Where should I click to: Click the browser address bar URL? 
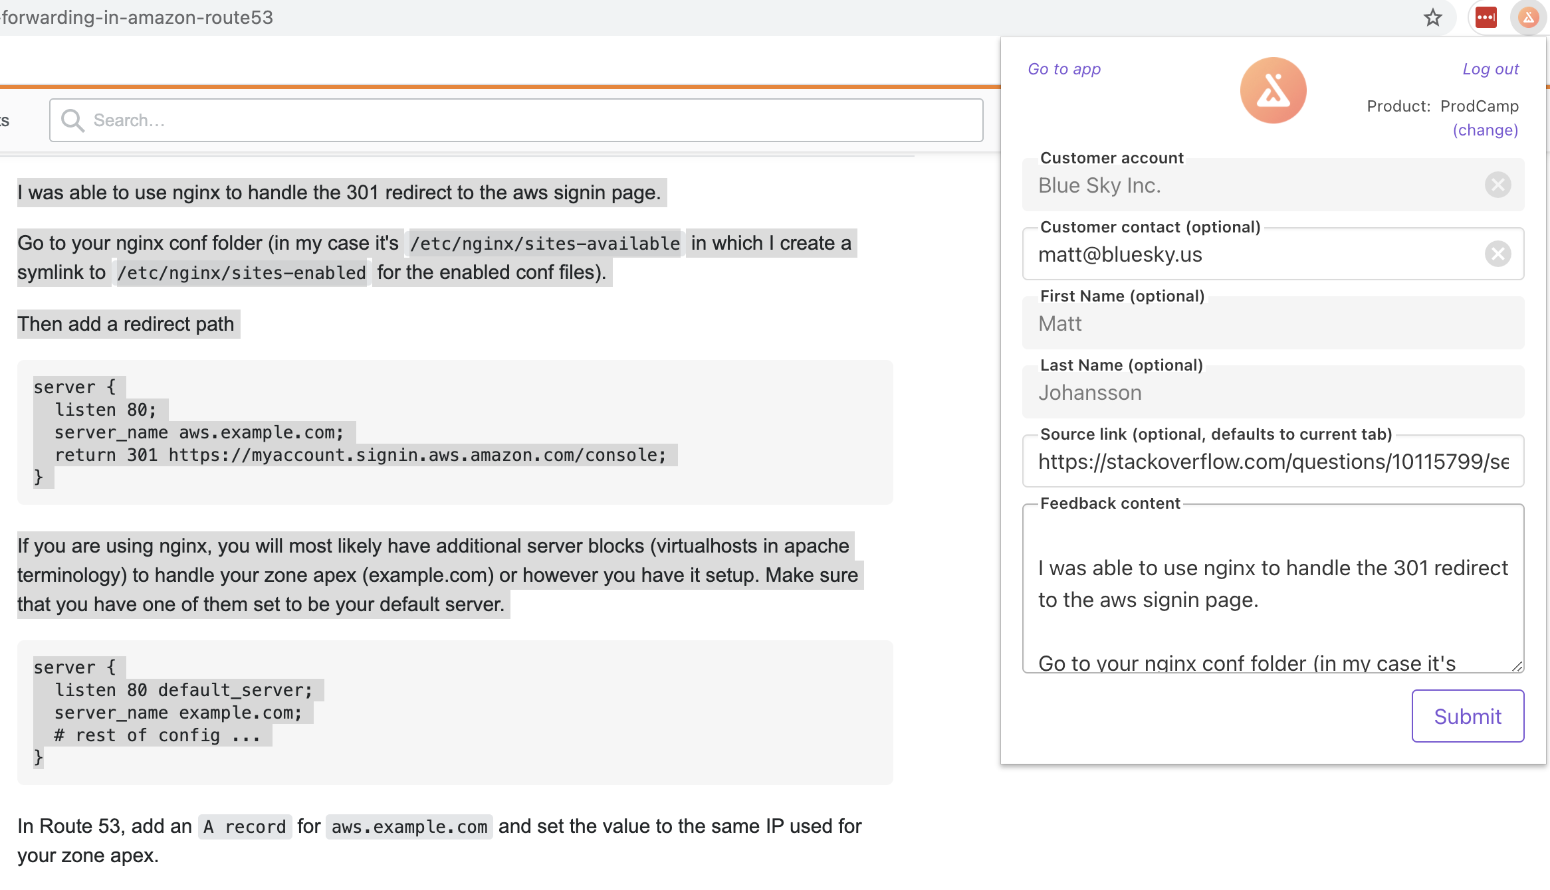coord(136,17)
